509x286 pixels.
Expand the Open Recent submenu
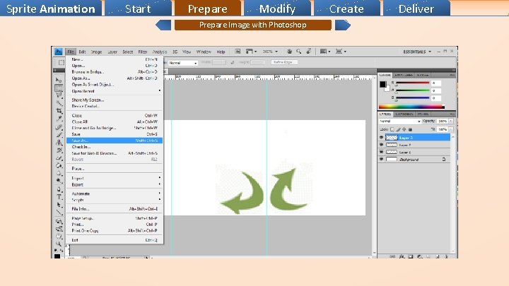(x=115, y=91)
